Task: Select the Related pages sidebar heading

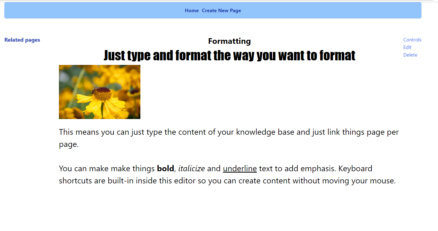Action: (x=22, y=40)
